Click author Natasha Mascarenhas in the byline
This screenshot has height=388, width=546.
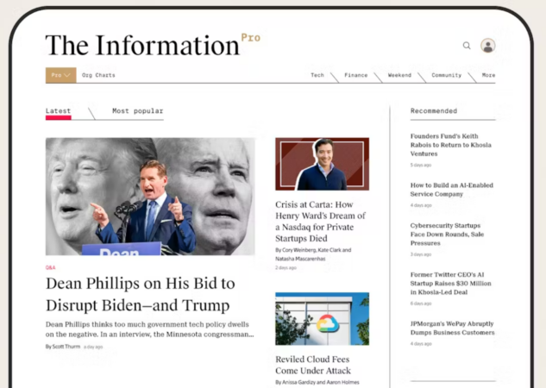[x=300, y=259]
